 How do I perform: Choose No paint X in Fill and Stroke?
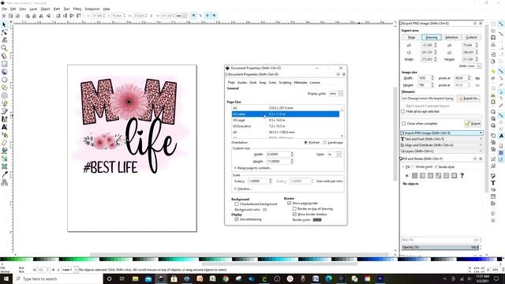pos(406,176)
